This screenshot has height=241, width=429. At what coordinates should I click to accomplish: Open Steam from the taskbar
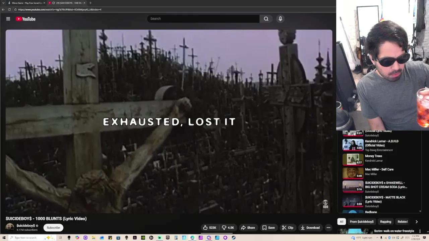pos(233,238)
